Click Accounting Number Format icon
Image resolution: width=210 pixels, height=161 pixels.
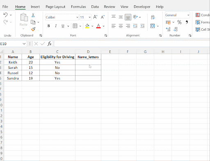[168, 22]
